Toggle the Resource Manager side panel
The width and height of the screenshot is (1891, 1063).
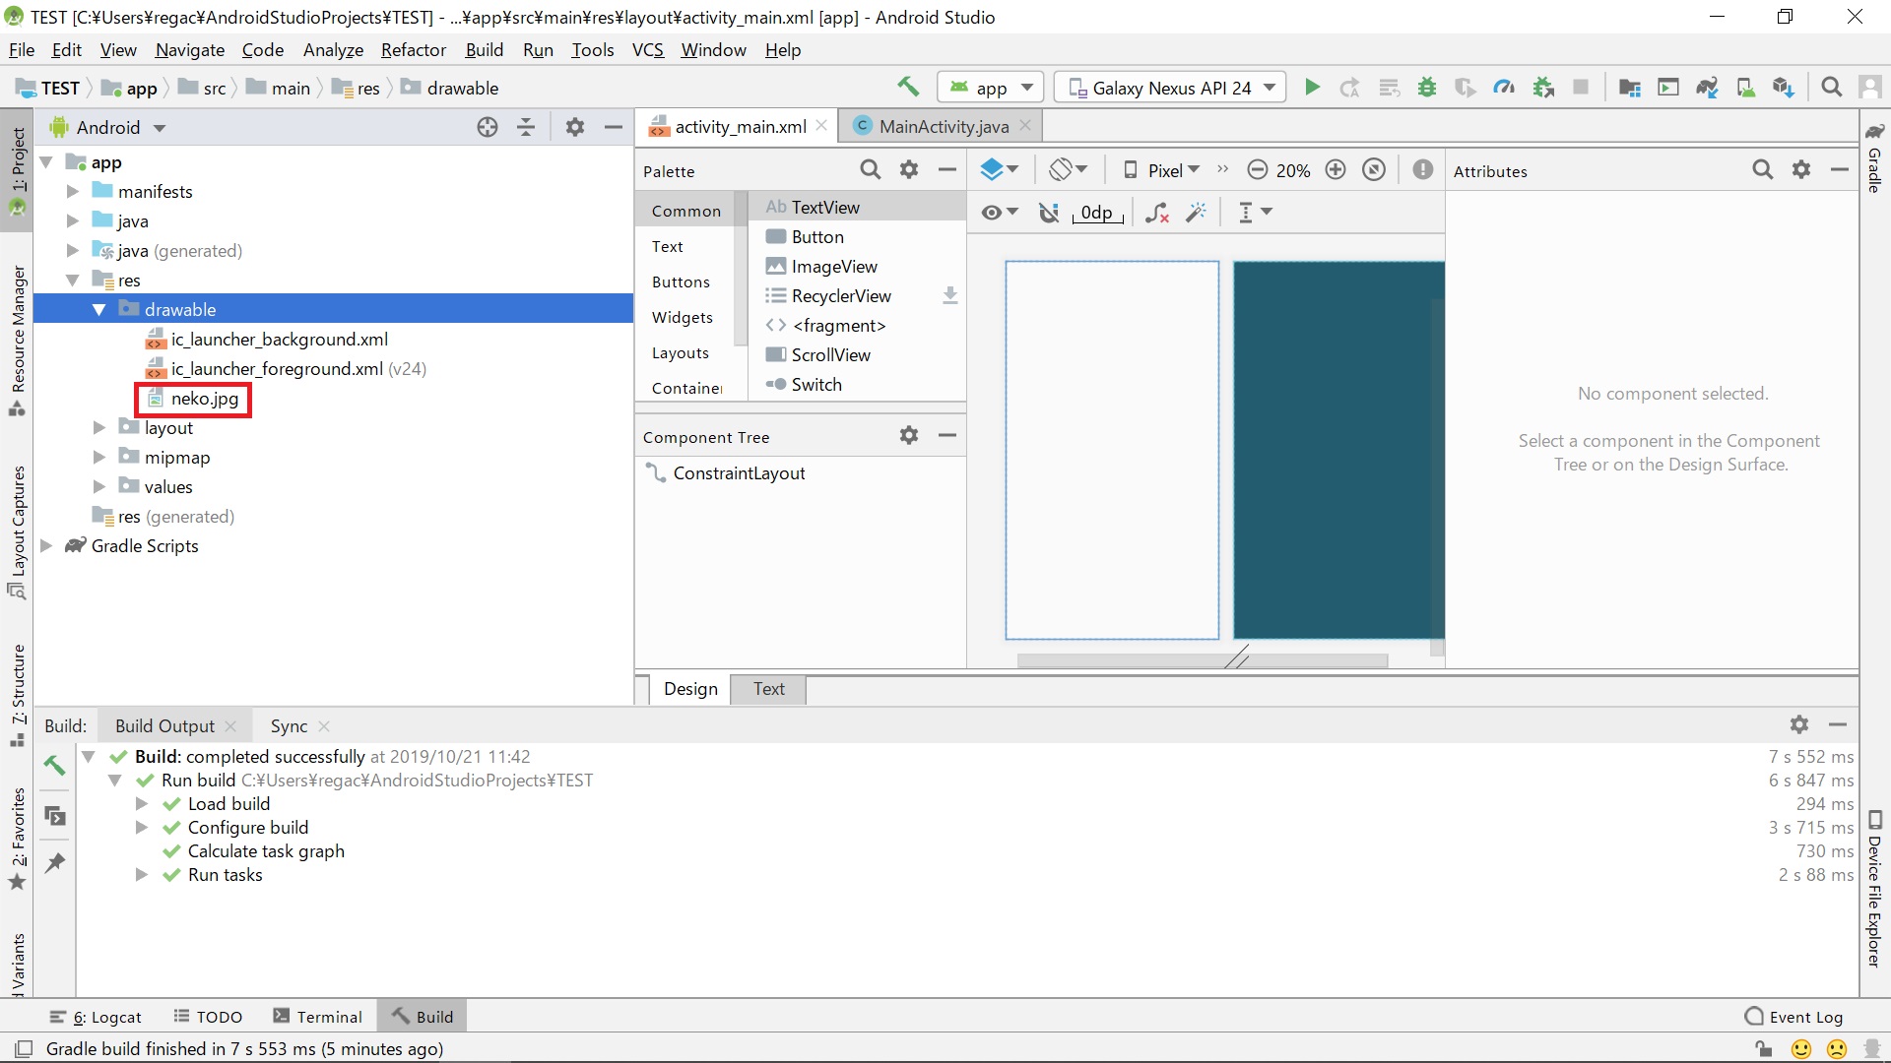(18, 342)
